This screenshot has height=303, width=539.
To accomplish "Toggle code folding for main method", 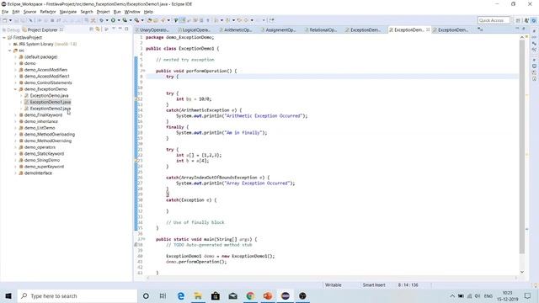I will pos(144,239).
